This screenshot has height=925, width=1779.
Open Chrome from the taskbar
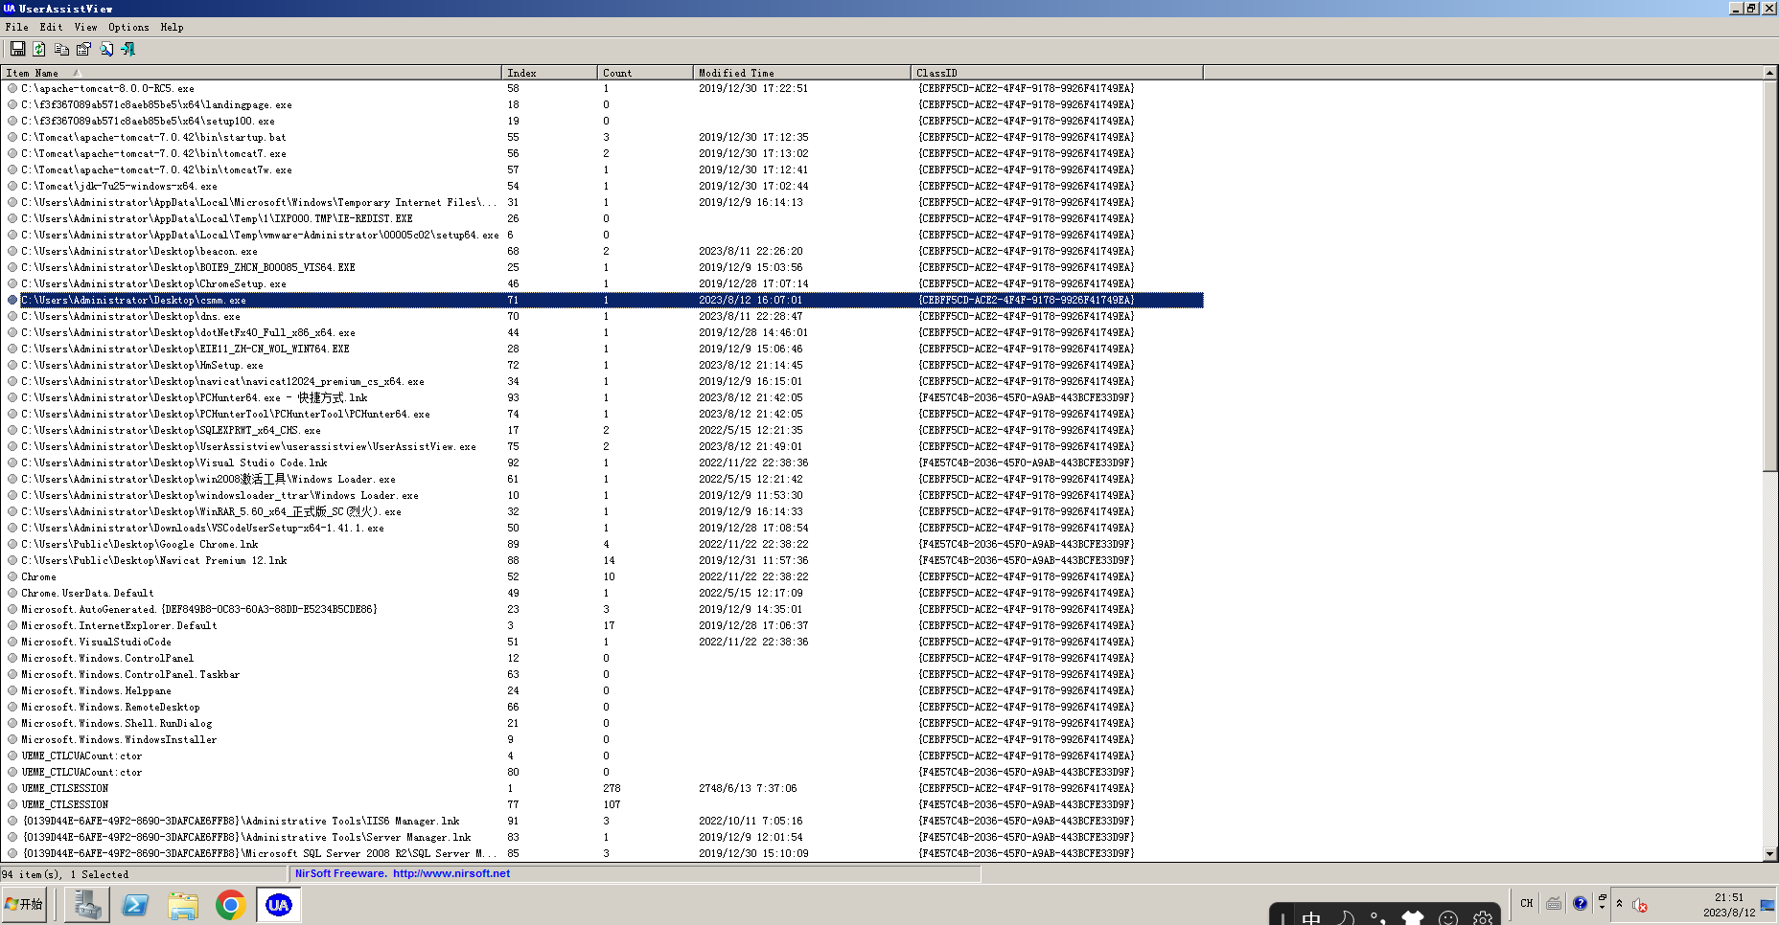(x=230, y=904)
